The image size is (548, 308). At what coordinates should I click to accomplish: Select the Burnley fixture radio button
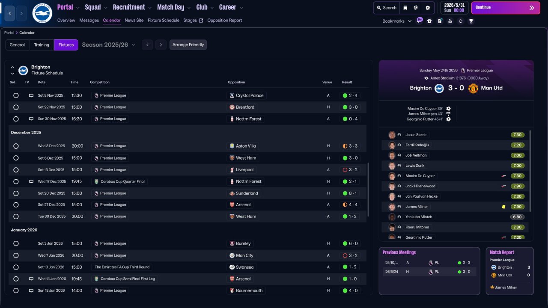16,243
